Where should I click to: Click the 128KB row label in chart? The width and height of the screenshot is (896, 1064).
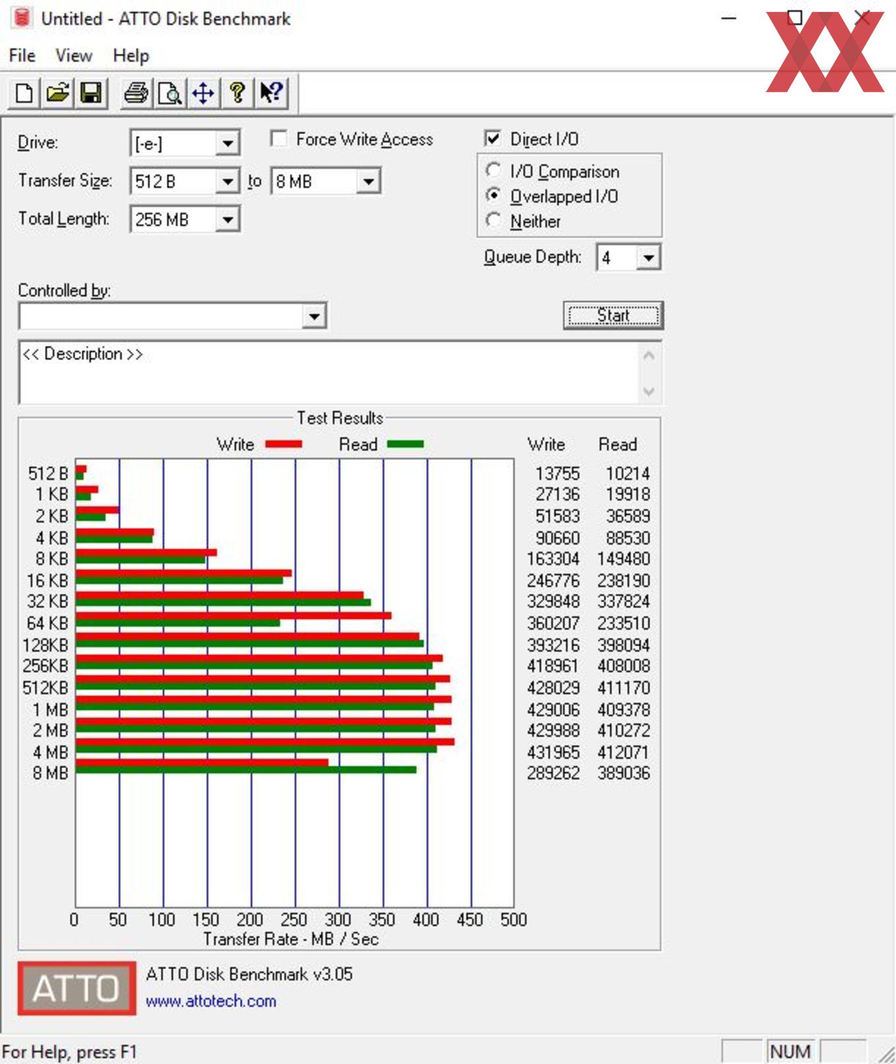(45, 645)
